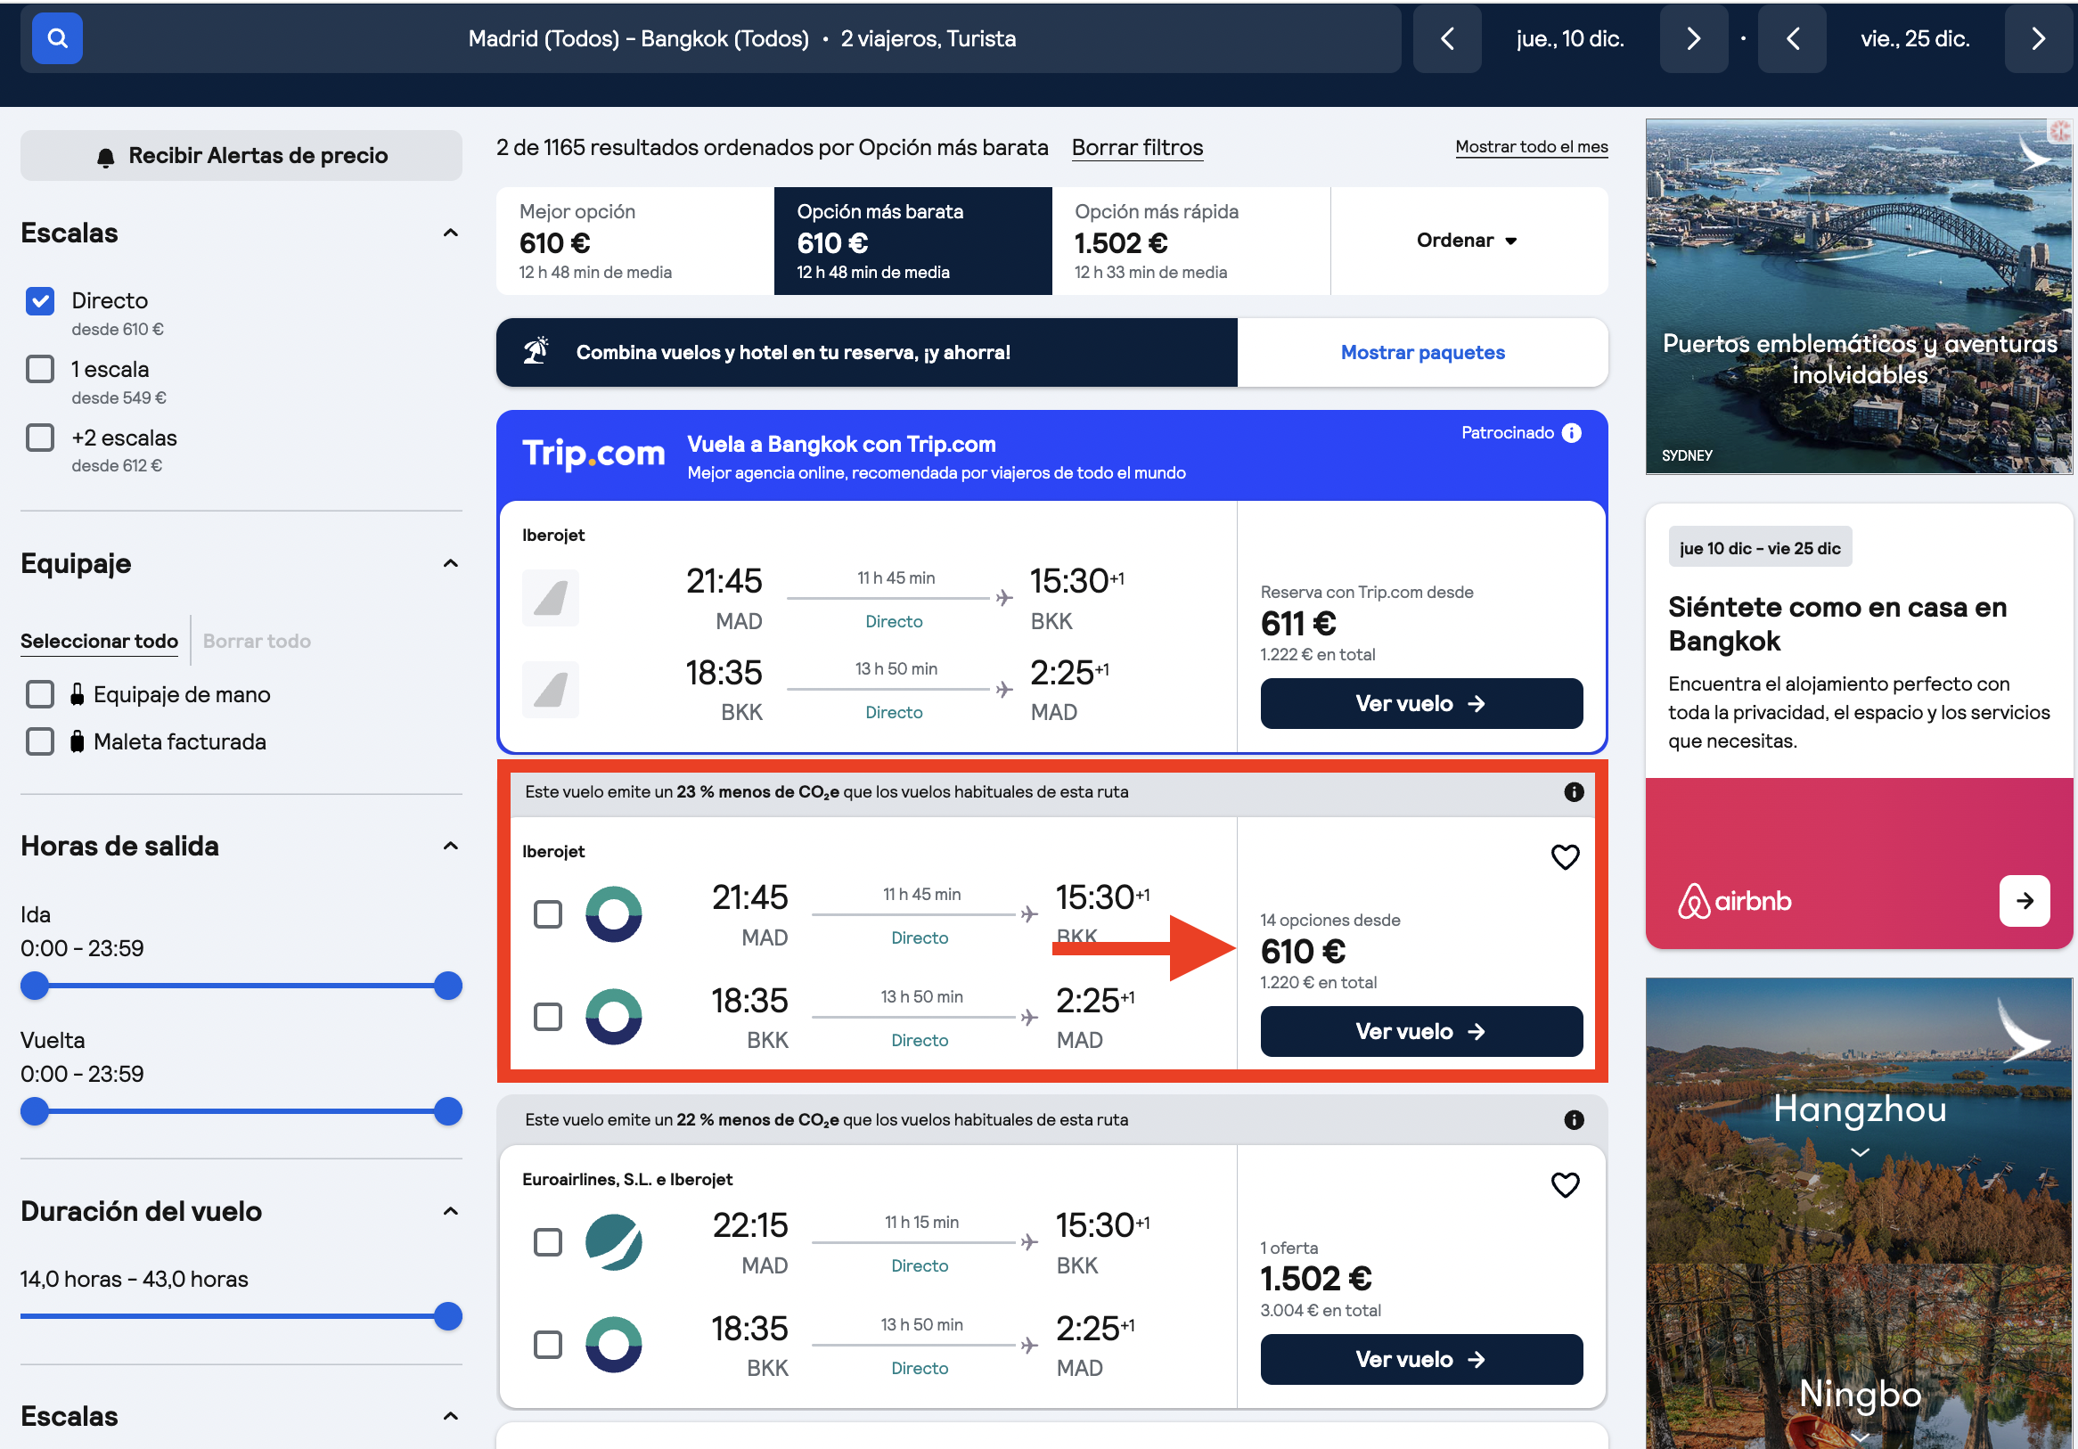Save the 610 € Iberojet flight with heart
The width and height of the screenshot is (2078, 1449).
(x=1565, y=856)
